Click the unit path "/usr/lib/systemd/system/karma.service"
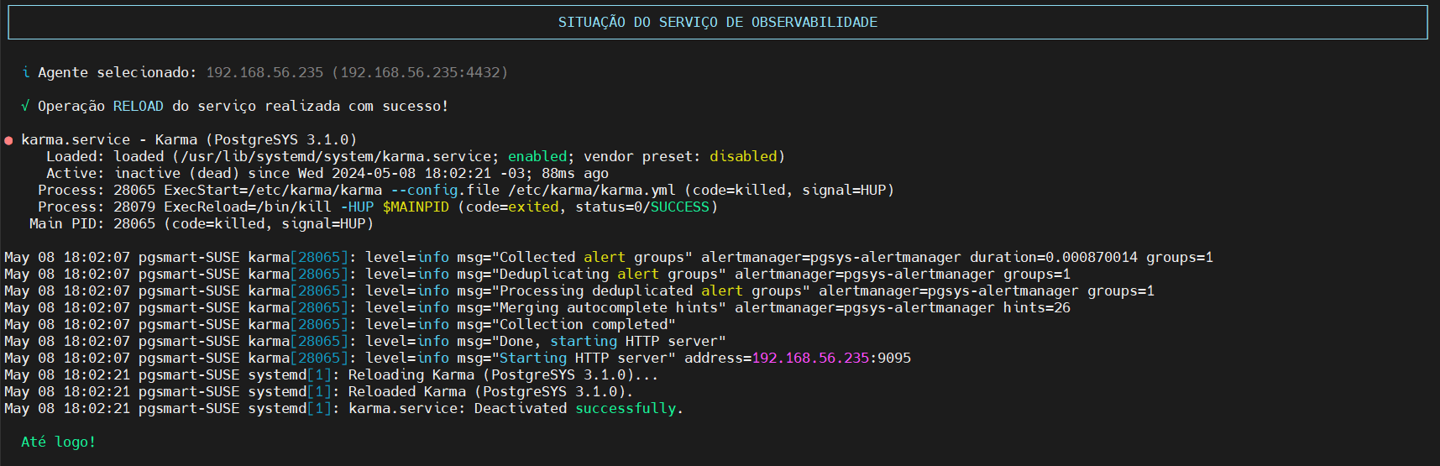The height and width of the screenshot is (466, 1440). (336, 156)
